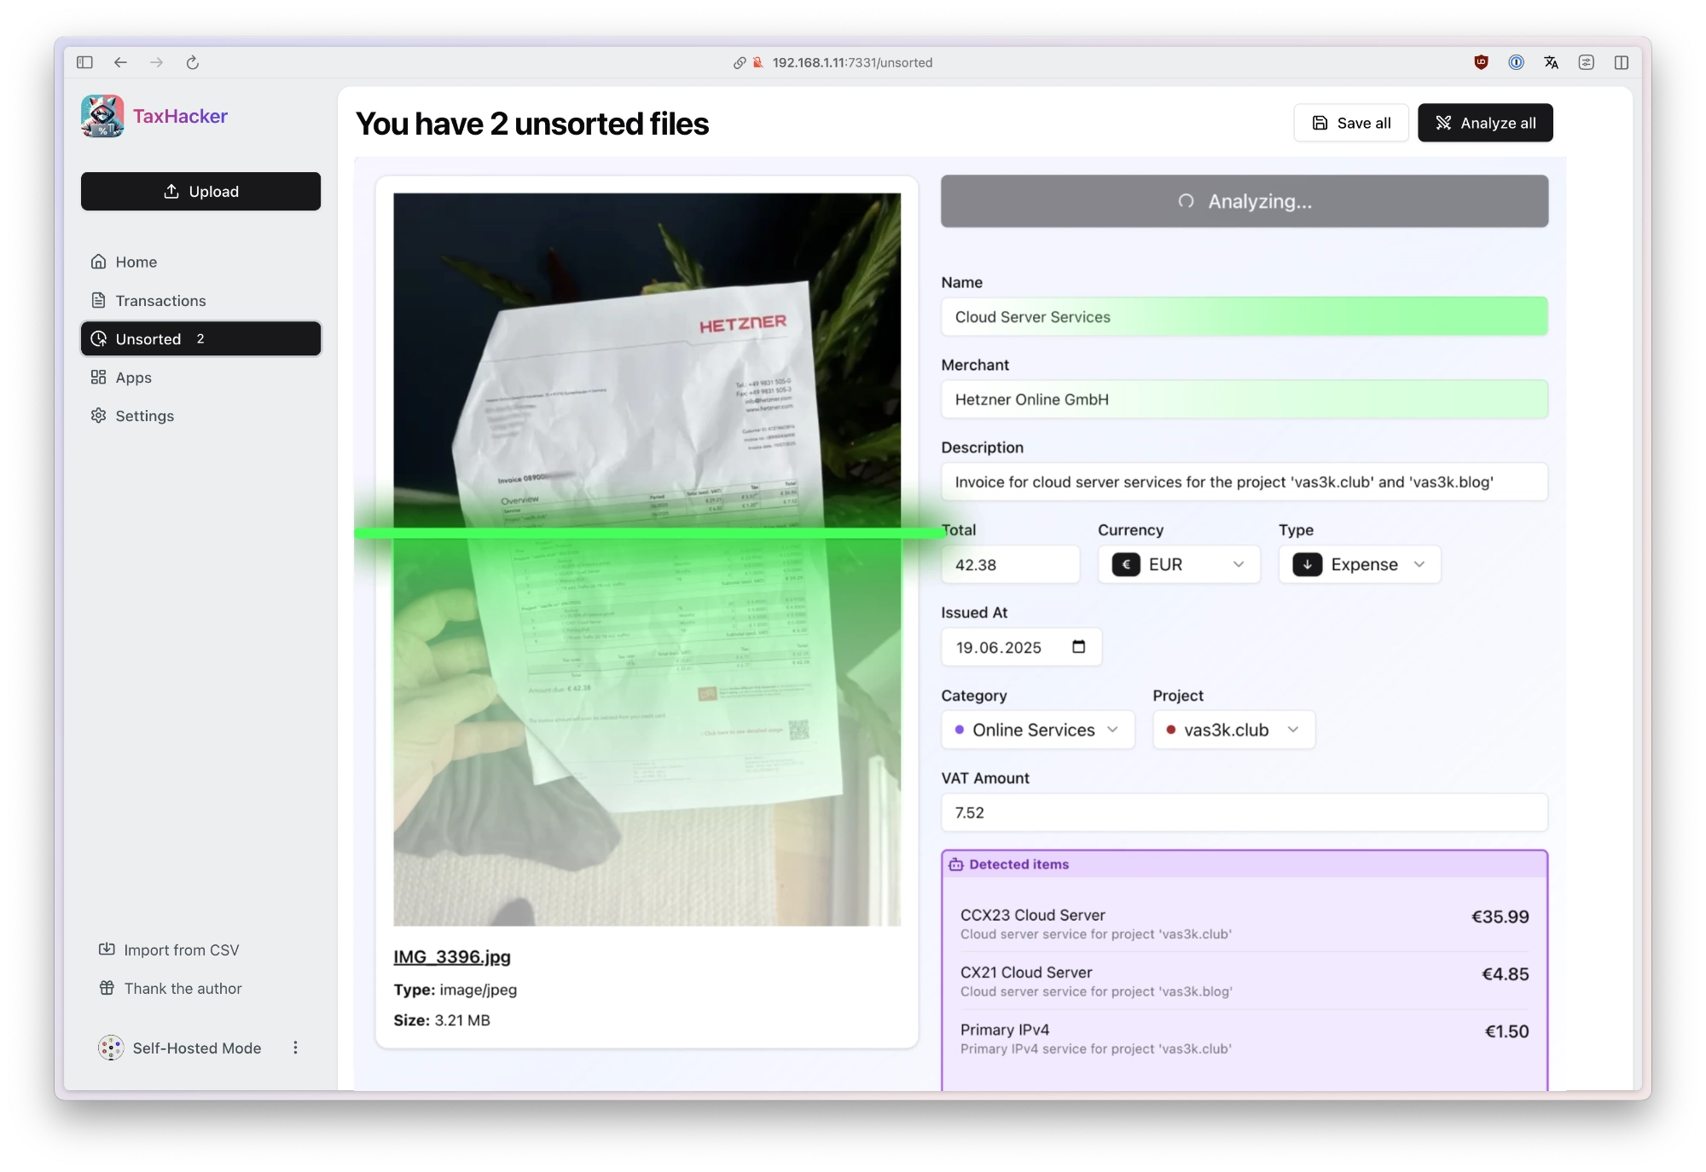Viewport: 1706px width, 1172px height.
Task: Click the Detected items purple box icon
Action: coord(958,863)
